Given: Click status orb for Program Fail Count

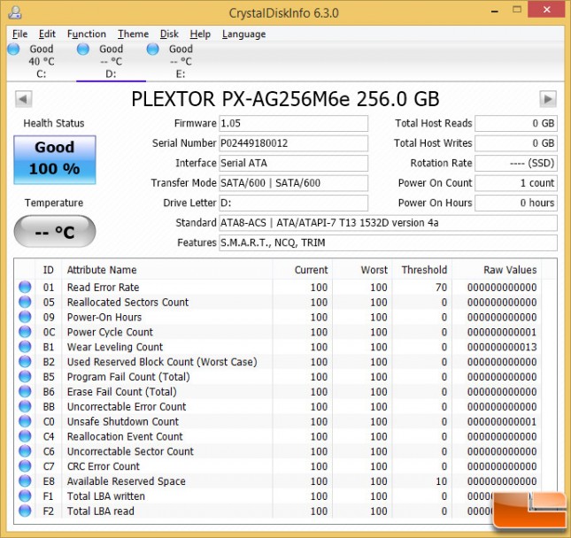Looking at the screenshot, I should [x=25, y=376].
